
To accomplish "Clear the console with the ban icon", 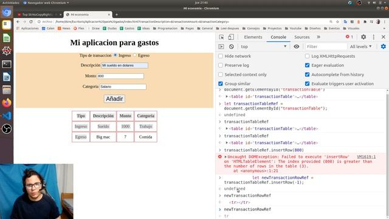I will coord(232,46).
